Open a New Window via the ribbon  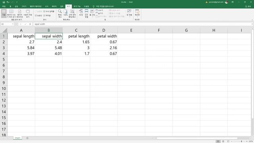(81, 13)
